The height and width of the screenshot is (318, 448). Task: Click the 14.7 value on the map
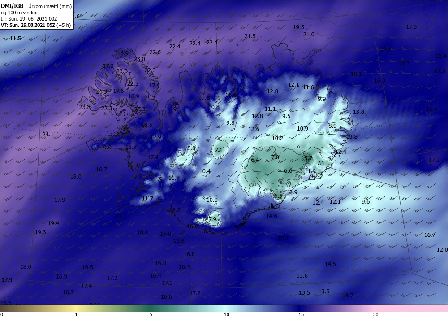(348, 296)
